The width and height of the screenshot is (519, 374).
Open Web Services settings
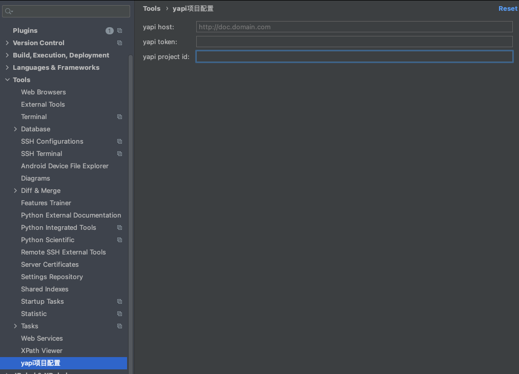(41, 338)
